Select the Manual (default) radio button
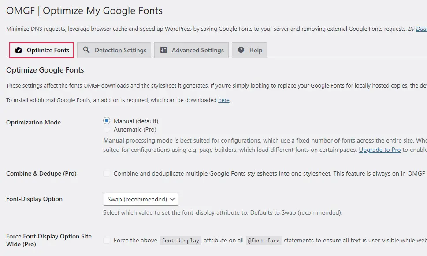 point(107,121)
